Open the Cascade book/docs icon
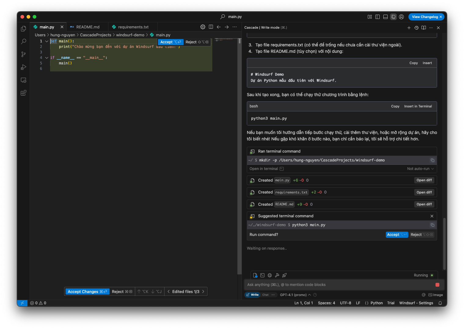 tap(424, 28)
